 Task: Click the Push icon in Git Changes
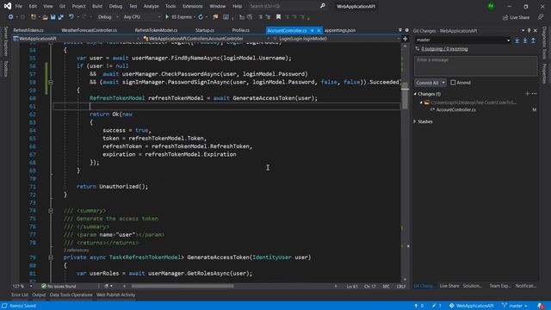point(533,40)
